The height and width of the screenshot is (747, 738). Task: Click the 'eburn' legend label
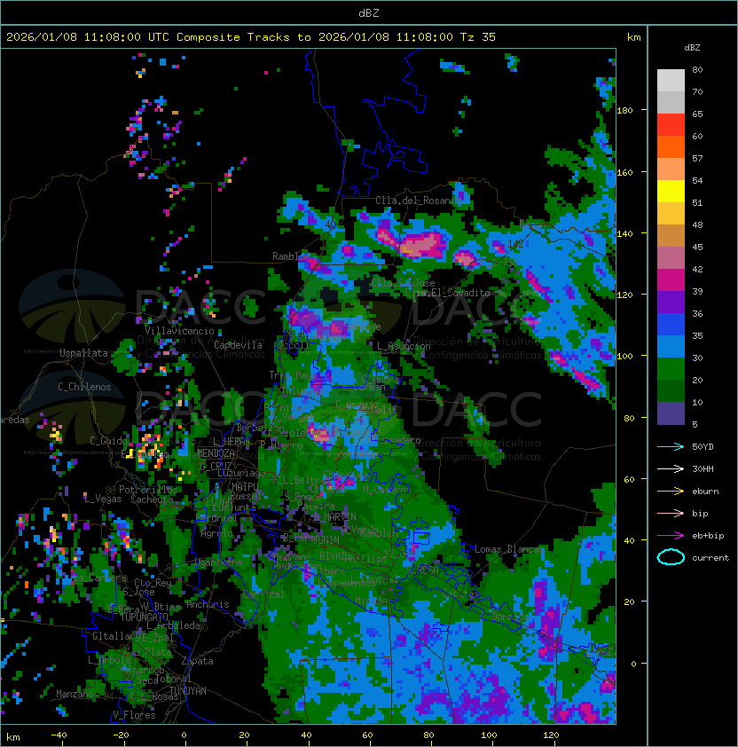point(705,491)
